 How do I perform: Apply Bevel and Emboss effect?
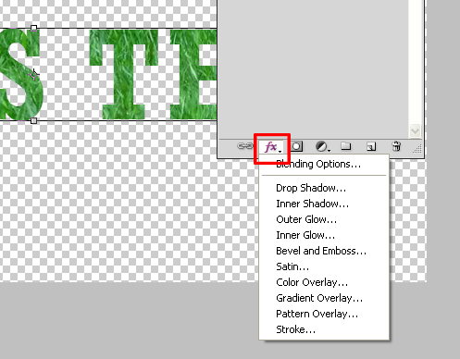pos(321,251)
